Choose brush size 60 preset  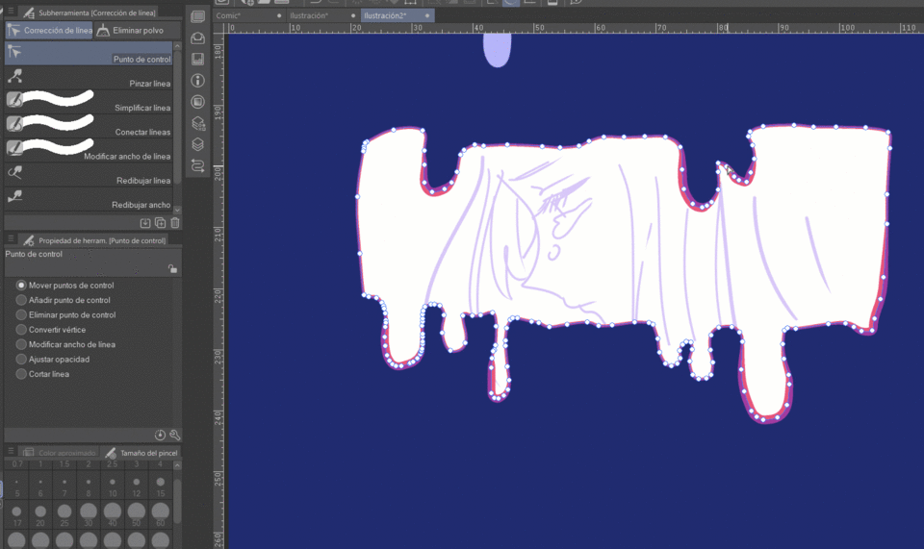click(161, 515)
